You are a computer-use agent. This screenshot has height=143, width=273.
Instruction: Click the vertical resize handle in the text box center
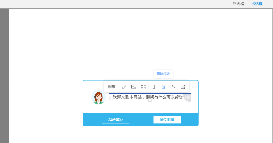click(150, 99)
